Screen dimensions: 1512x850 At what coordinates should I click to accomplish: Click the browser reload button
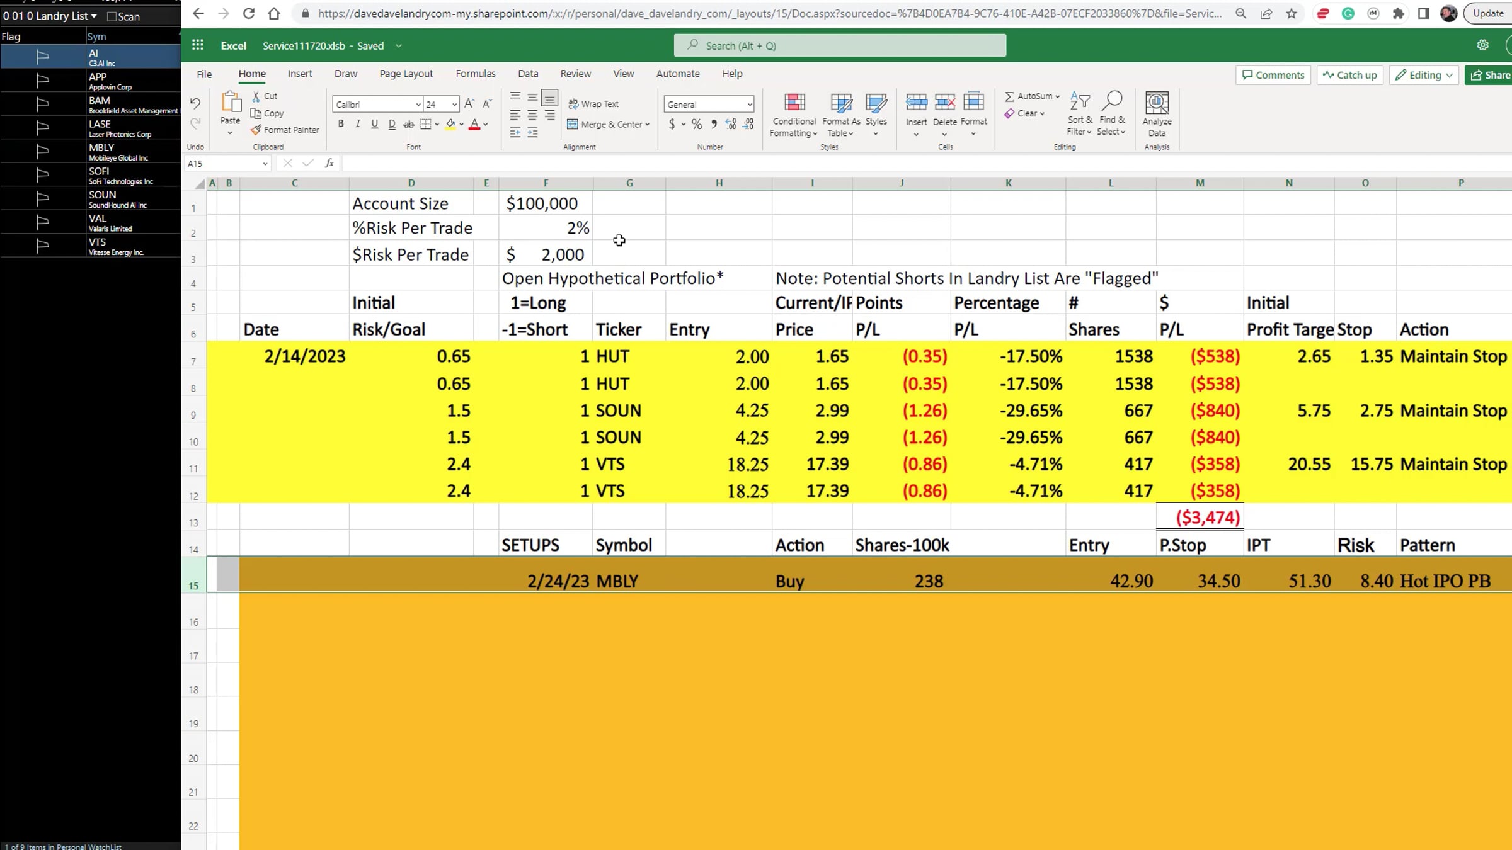pos(249,13)
